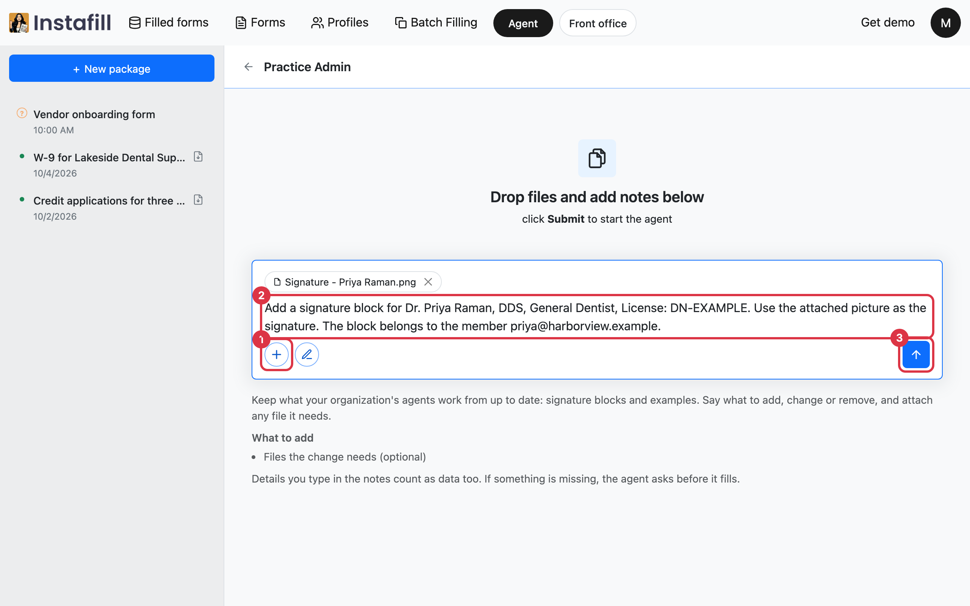Image resolution: width=970 pixels, height=606 pixels.
Task: Open Batch Filling
Action: [x=436, y=22]
